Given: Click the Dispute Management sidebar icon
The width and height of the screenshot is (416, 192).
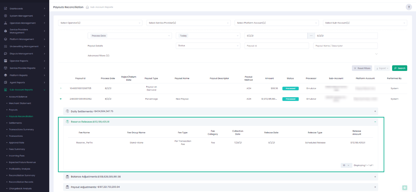Looking at the screenshot, I should (x=5, y=54).
